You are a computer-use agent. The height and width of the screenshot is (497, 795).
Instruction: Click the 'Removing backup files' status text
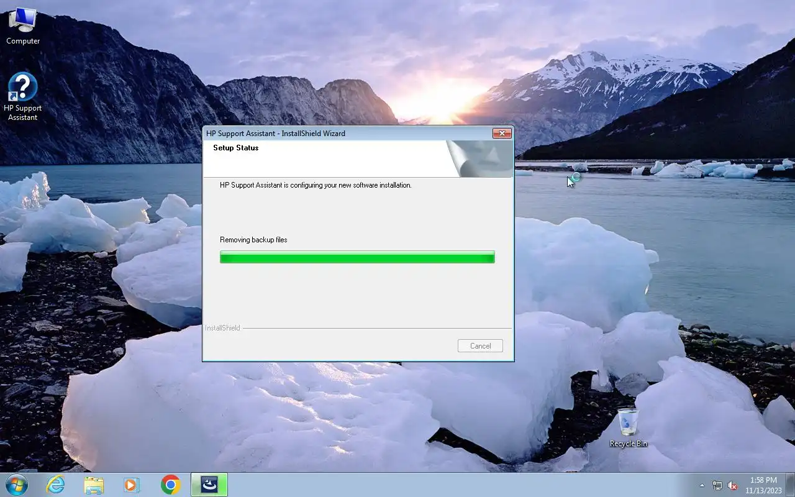point(253,240)
